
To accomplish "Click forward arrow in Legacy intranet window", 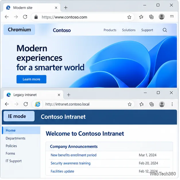I will (x=16, y=104).
